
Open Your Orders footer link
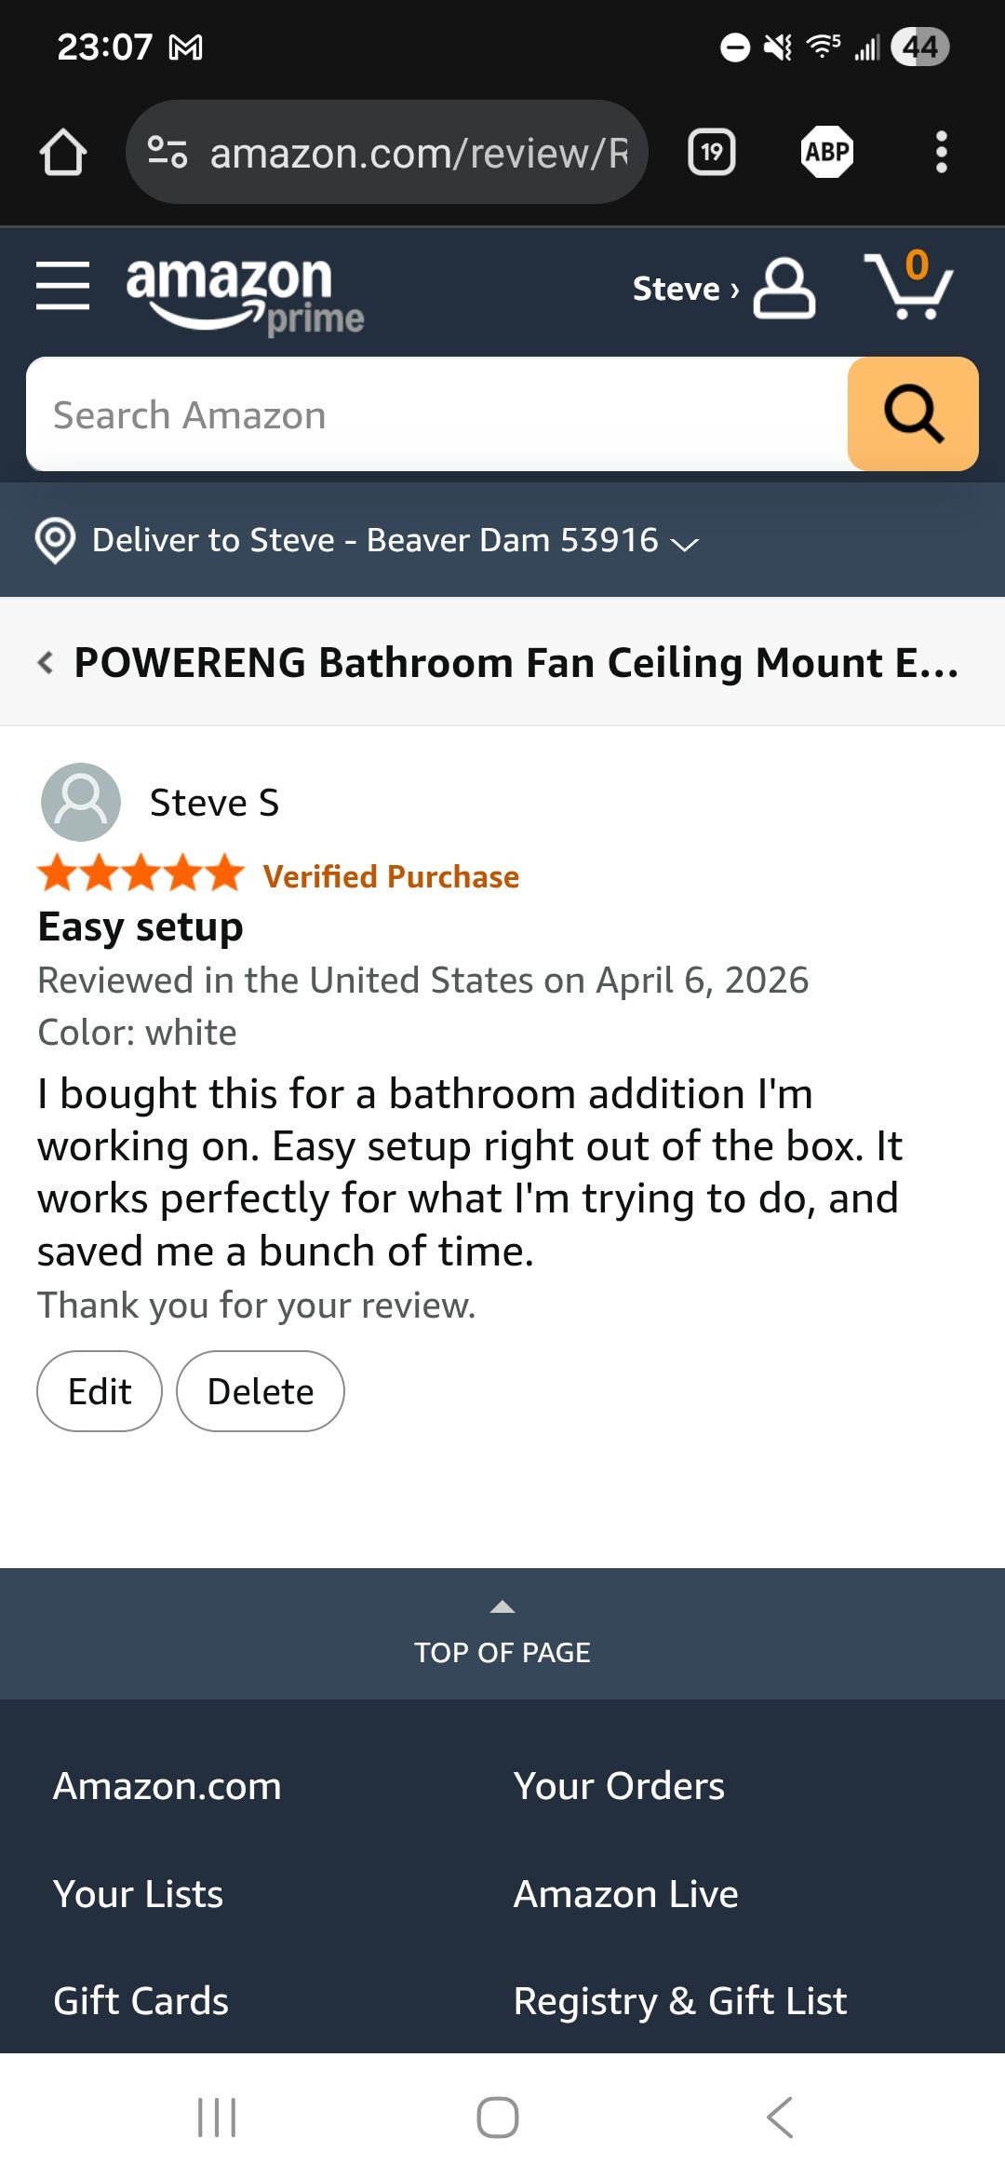click(x=619, y=1786)
